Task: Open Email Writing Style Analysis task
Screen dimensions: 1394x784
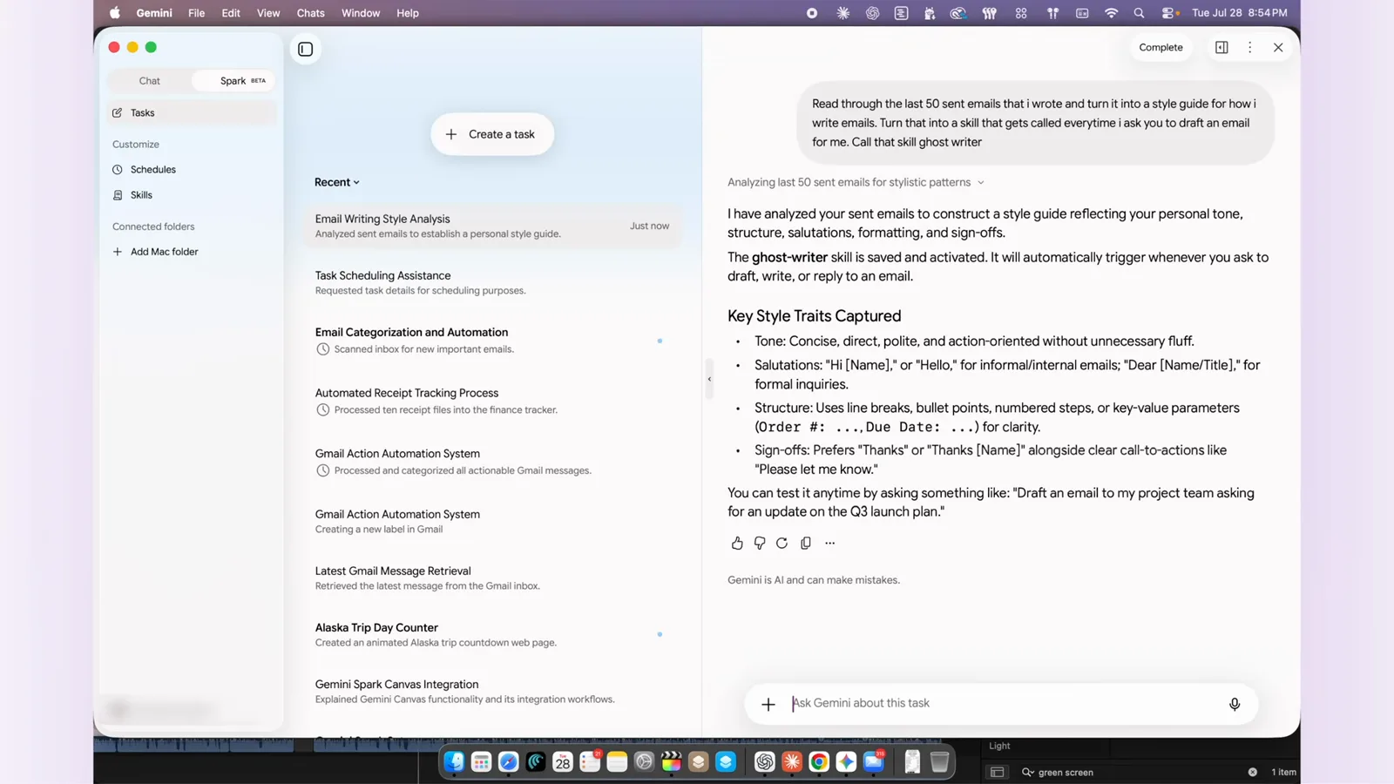Action: point(492,226)
